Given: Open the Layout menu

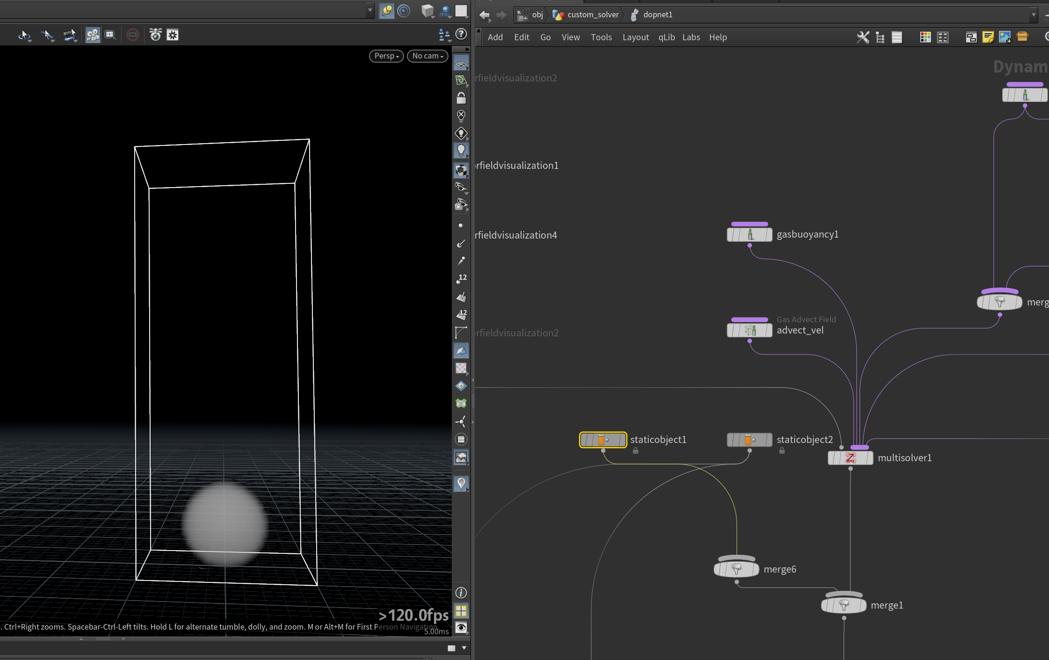Looking at the screenshot, I should 636,37.
